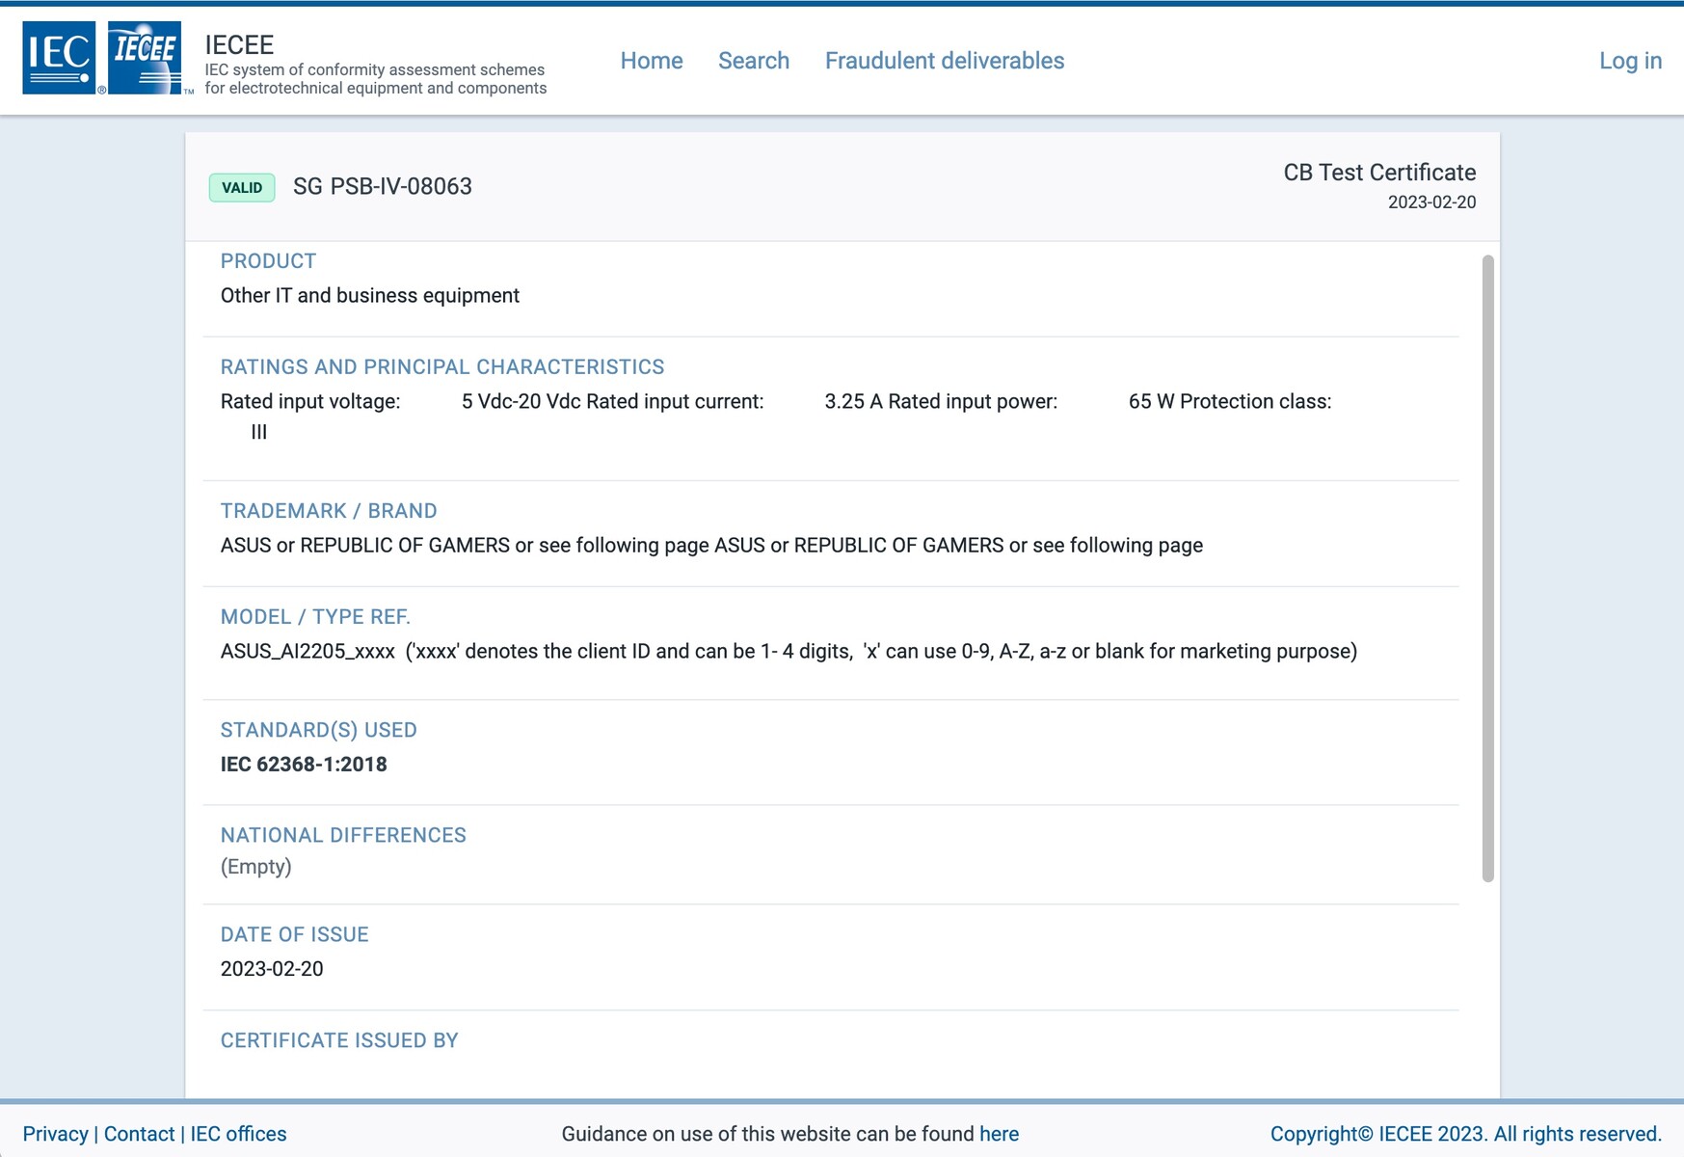Screen dimensions: 1684x1157
Task: Click the '65 W' power value
Action: tap(1151, 401)
